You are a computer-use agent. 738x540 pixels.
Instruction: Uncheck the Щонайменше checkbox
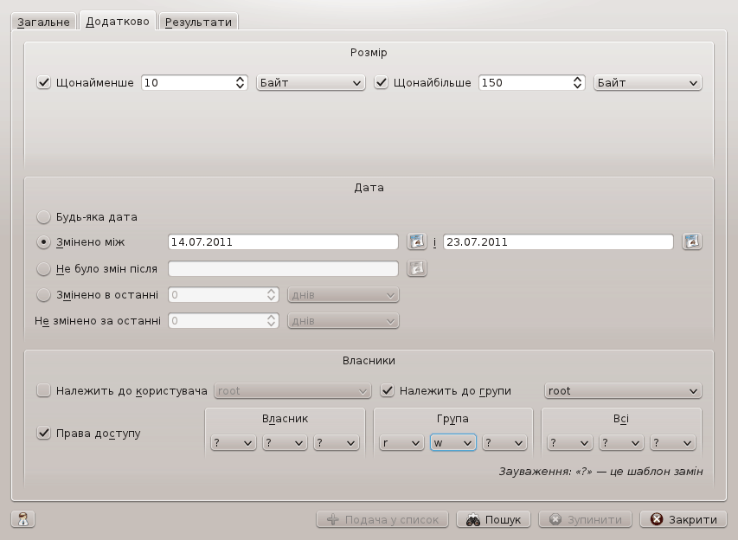click(x=43, y=83)
